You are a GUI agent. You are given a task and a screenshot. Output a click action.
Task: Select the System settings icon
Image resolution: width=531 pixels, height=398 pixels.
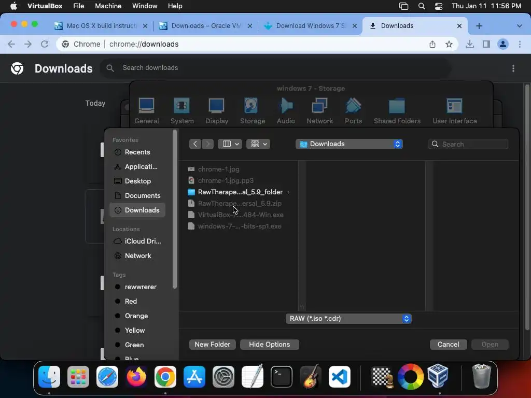click(x=182, y=111)
